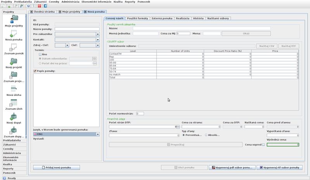Open Zoznam projektov sidebar icon
The width and height of the screenshot is (310, 180).
coord(14,77)
